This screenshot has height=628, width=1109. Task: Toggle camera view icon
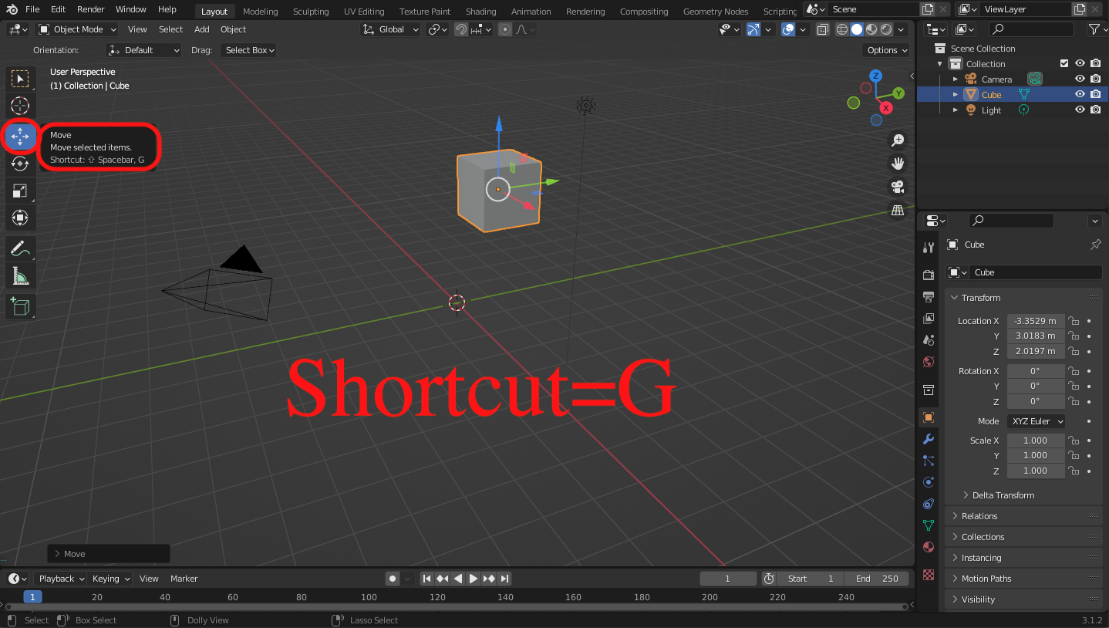[x=898, y=187]
